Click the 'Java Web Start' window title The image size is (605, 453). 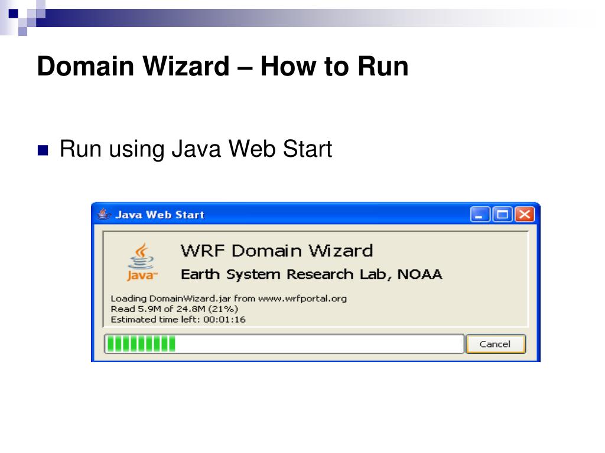160,215
